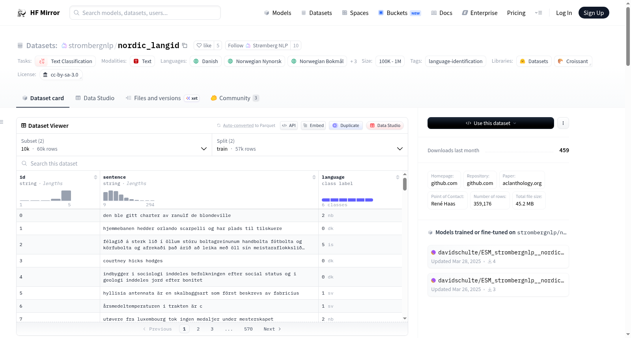
Task: Open the API button in Dataset Viewer
Action: [x=289, y=125]
